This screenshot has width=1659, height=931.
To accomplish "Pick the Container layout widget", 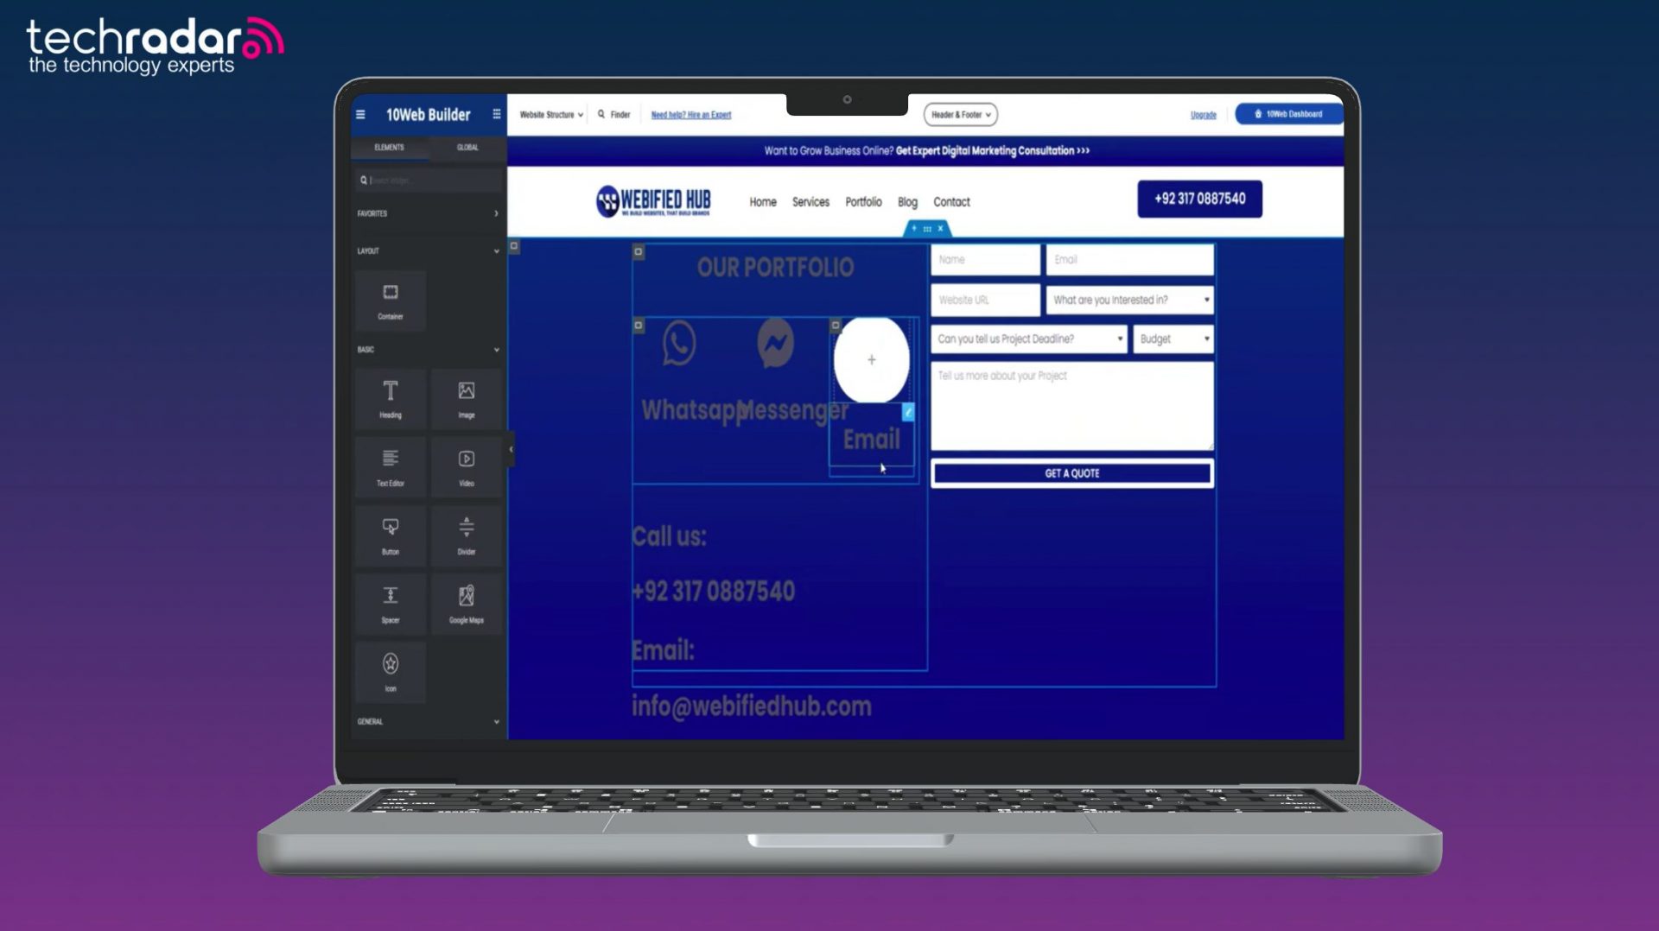I will tap(391, 300).
